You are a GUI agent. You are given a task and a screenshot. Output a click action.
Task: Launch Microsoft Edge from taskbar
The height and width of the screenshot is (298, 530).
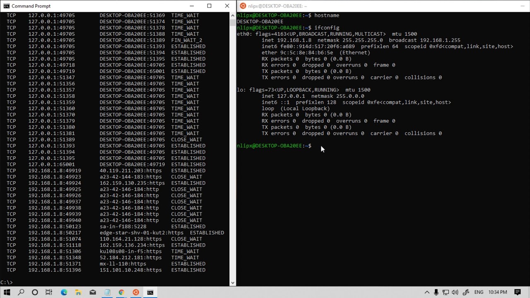[x=64, y=292]
